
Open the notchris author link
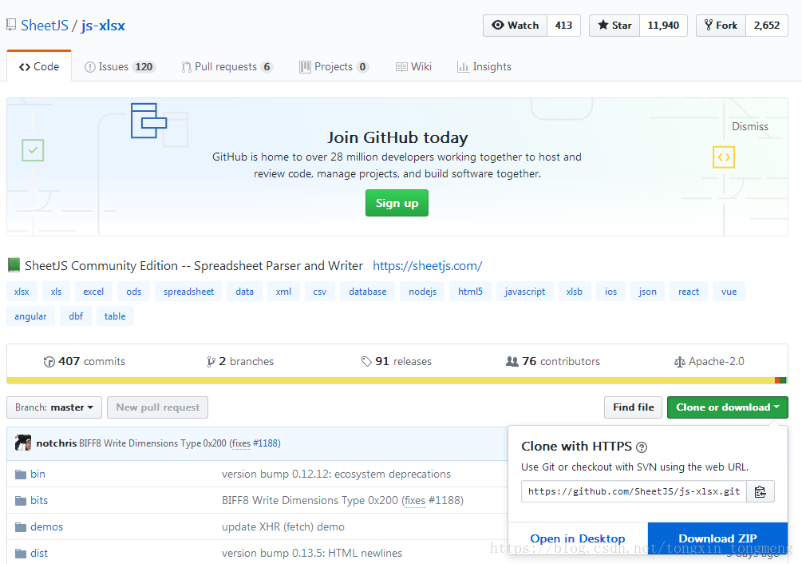[x=57, y=443]
